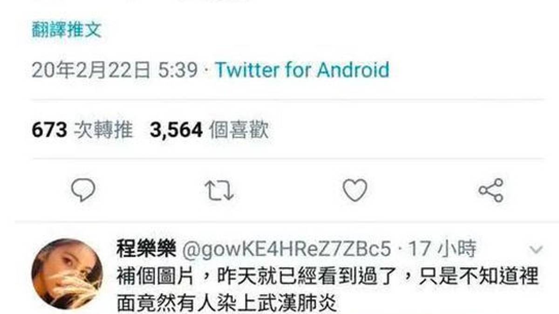
Task: Click the number 673 retweet count
Action: pyautogui.click(x=49, y=130)
